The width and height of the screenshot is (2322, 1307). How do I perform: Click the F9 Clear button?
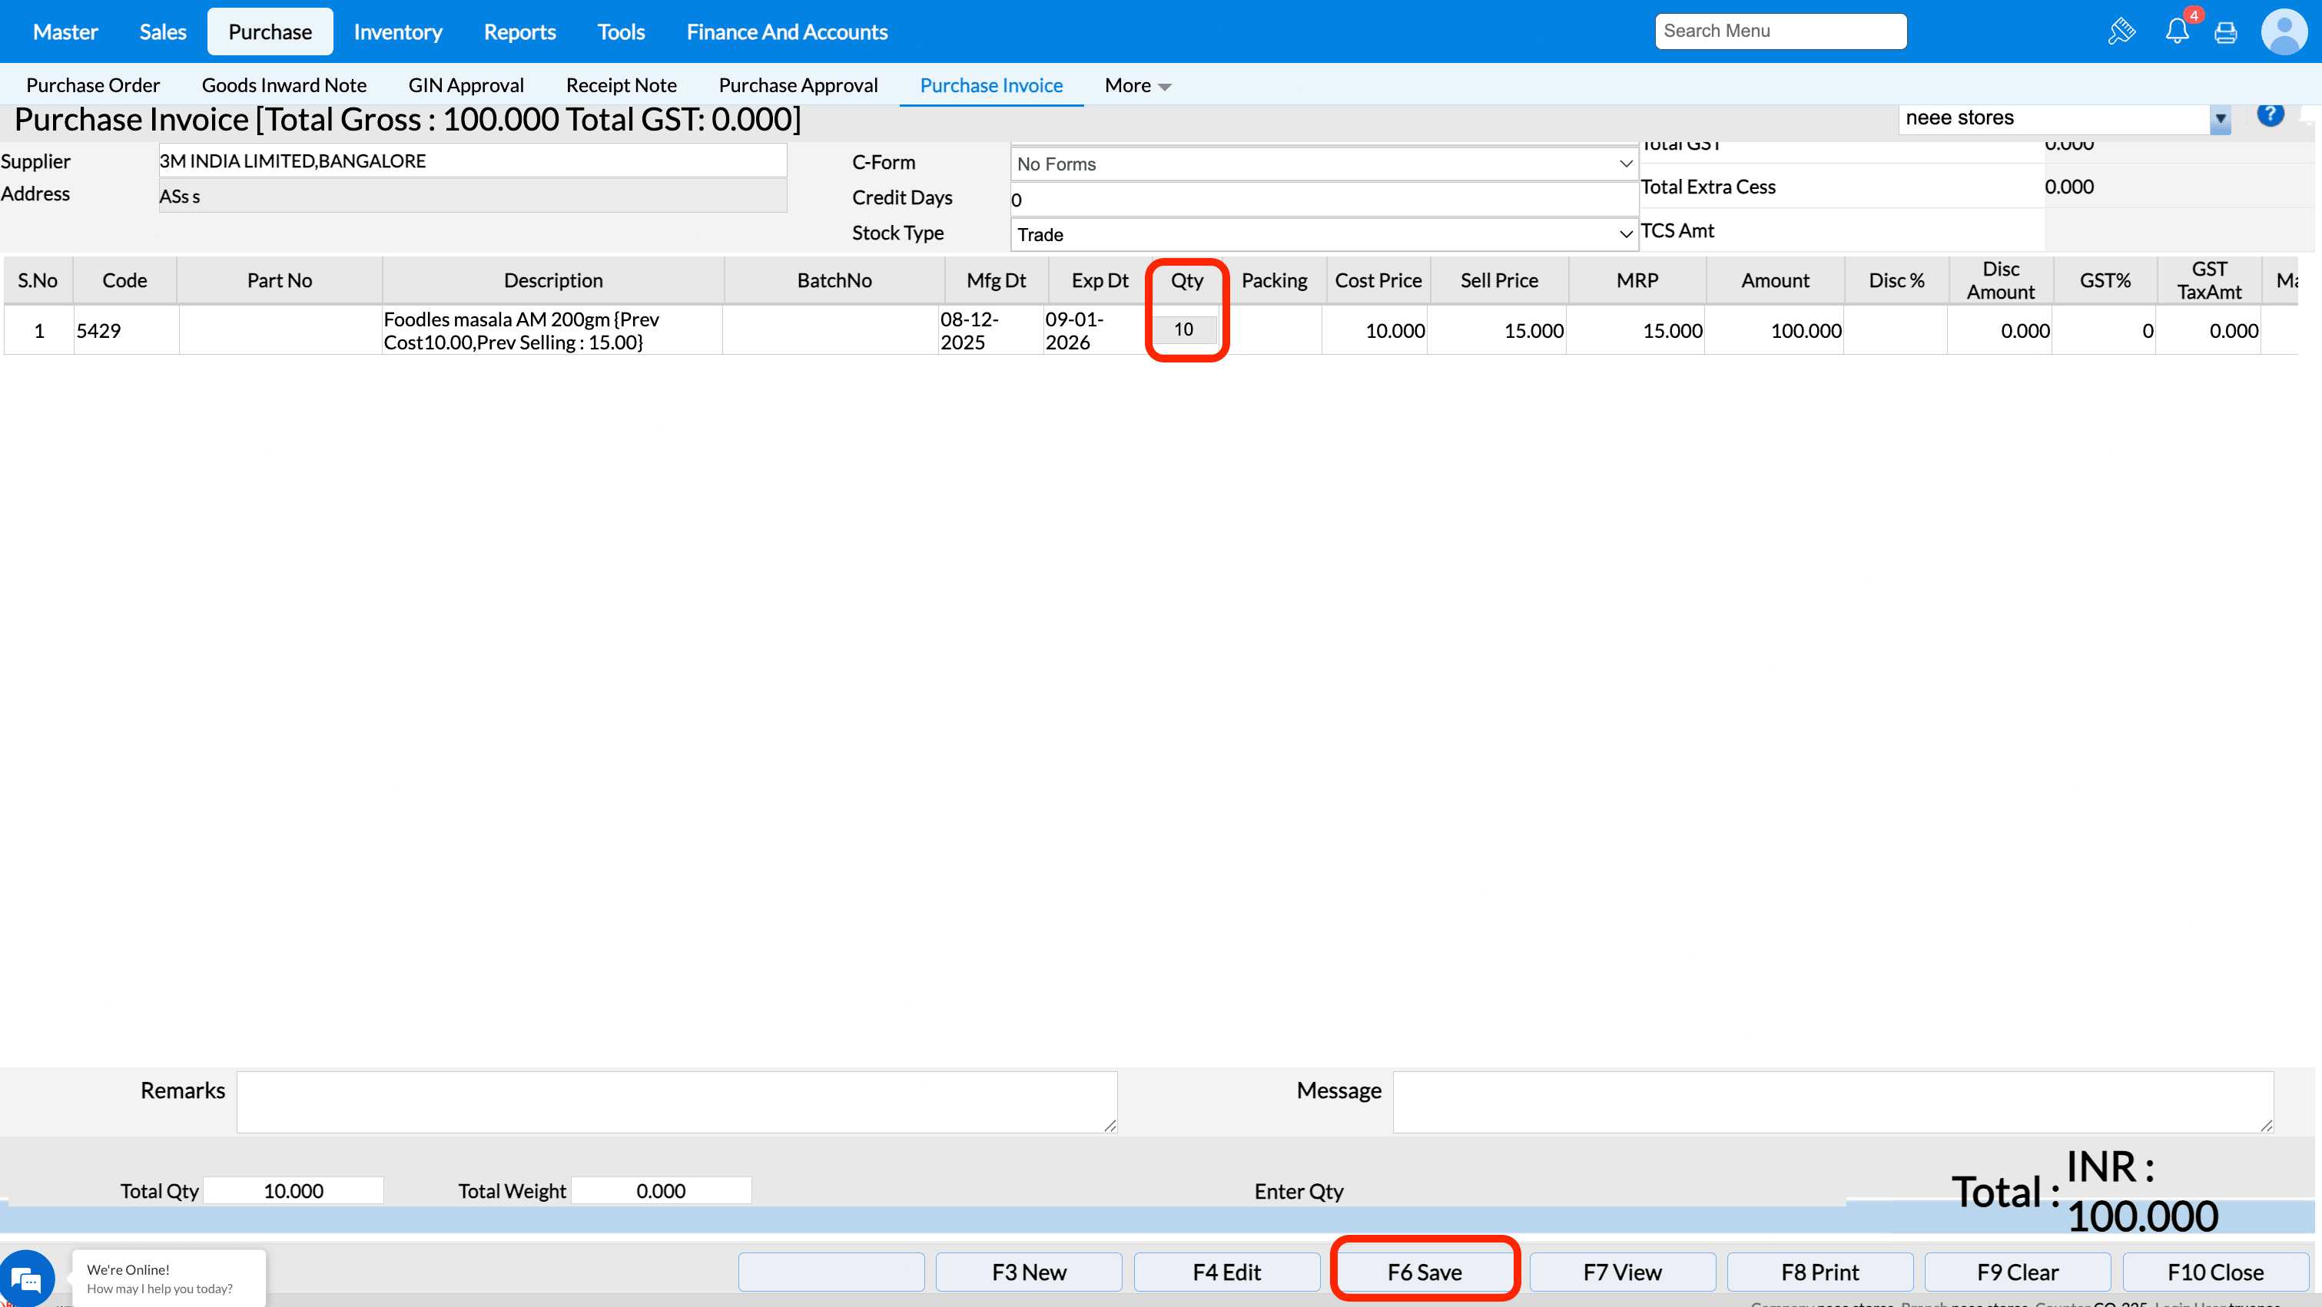tap(2017, 1271)
